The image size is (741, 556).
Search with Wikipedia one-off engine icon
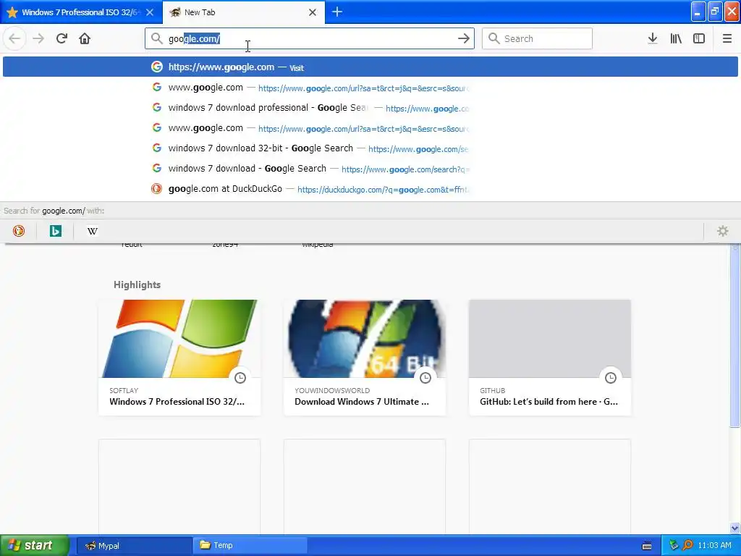[93, 231]
